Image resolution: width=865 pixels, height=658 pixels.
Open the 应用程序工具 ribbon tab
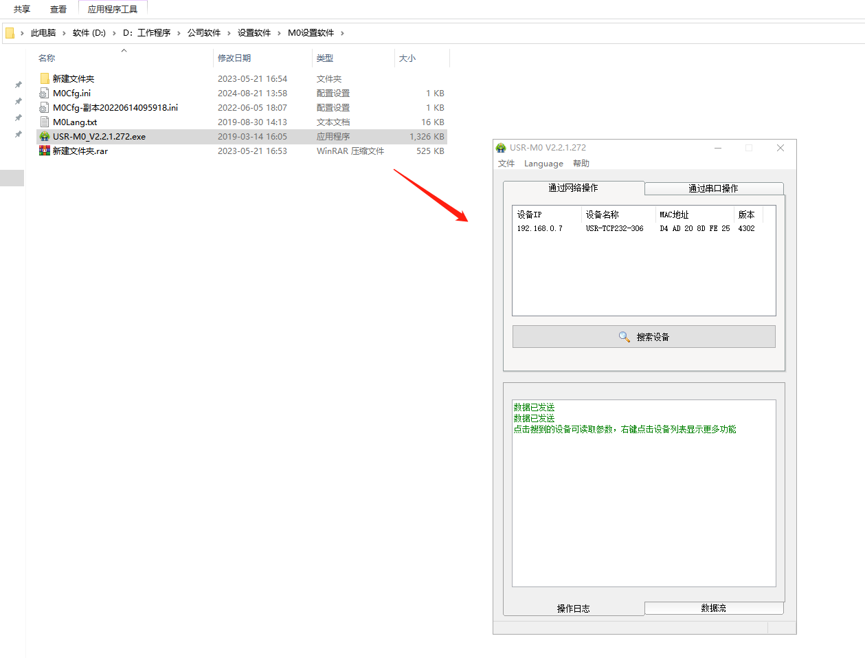tap(113, 10)
